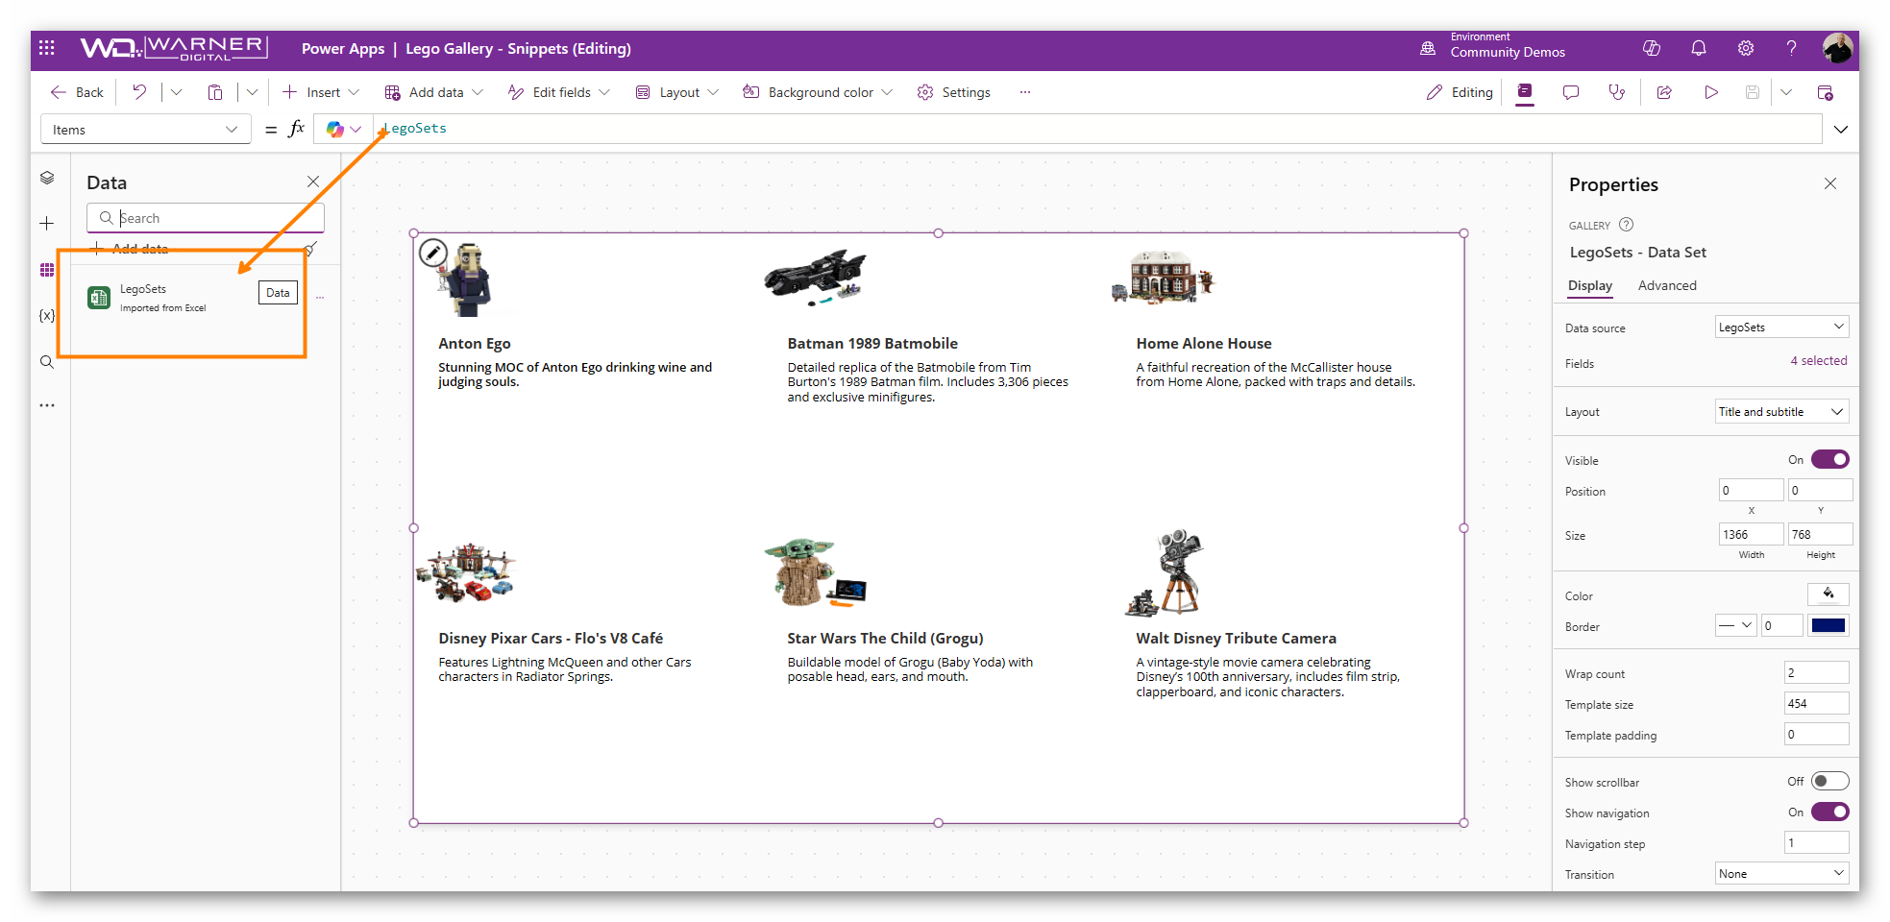Open the Comments icon

point(1571,92)
